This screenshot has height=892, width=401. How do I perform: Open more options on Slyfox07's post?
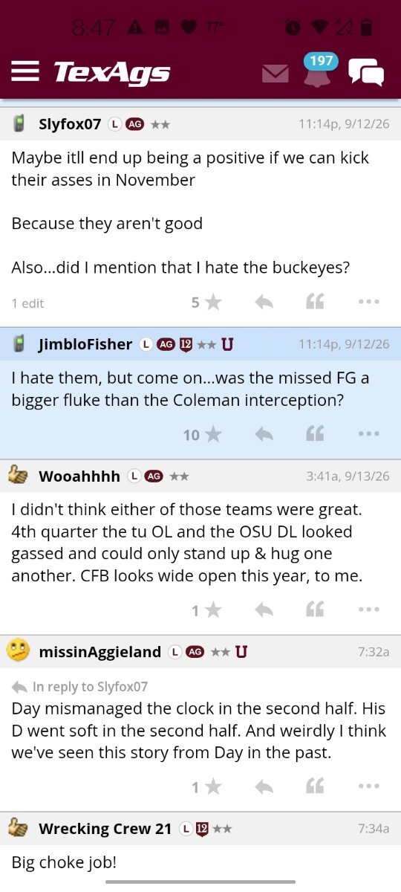tap(368, 302)
